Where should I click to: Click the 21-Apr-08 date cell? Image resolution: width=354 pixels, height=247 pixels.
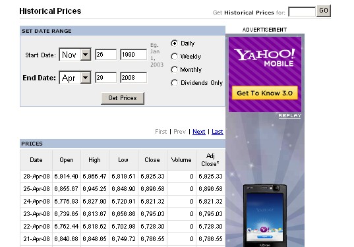[x=36, y=239]
